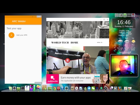
Task: Launch Firefox from the dock
Action: (120, 88)
